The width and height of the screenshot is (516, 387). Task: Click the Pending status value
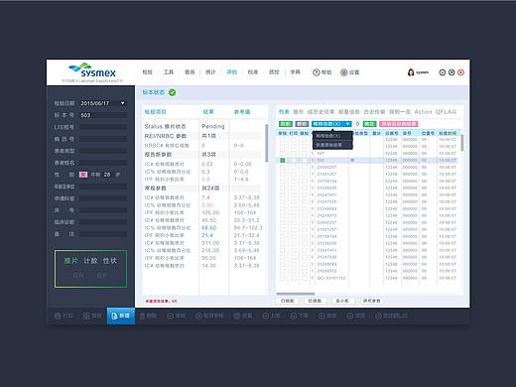(x=213, y=126)
